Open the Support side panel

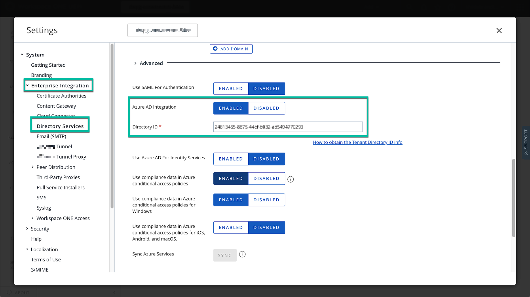[x=526, y=142]
